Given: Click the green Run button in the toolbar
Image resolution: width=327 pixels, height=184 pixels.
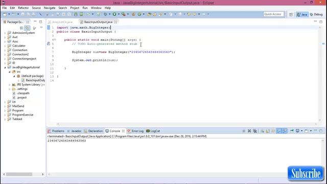Looking at the screenshot, I should (114, 14).
